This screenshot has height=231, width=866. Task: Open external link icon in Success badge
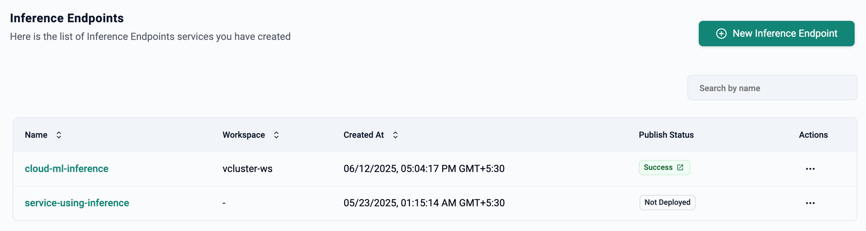(680, 167)
